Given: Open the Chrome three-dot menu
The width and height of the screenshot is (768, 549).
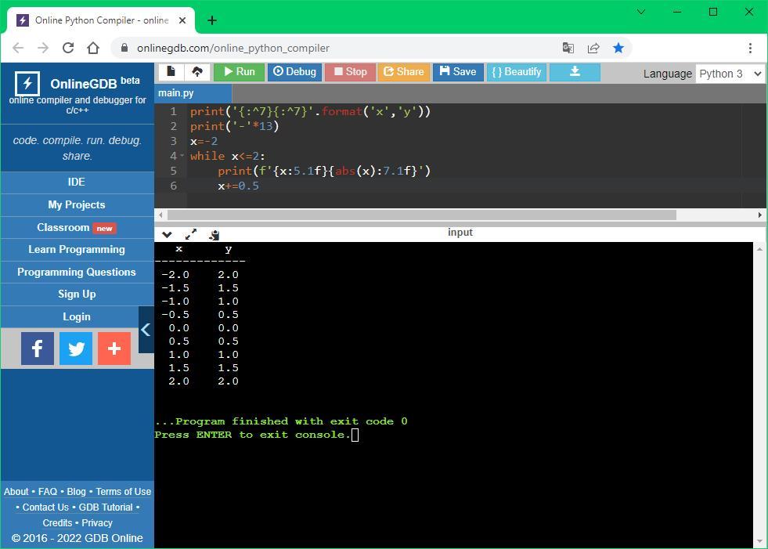Looking at the screenshot, I should 750,48.
